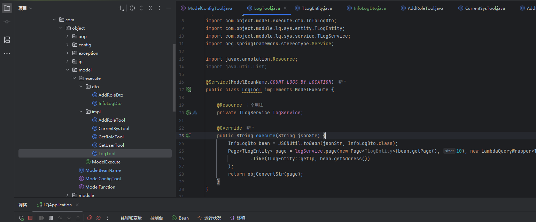Viewport: 536px width, 222px height.
Task: Open the Commit tool window
Action: (7, 22)
